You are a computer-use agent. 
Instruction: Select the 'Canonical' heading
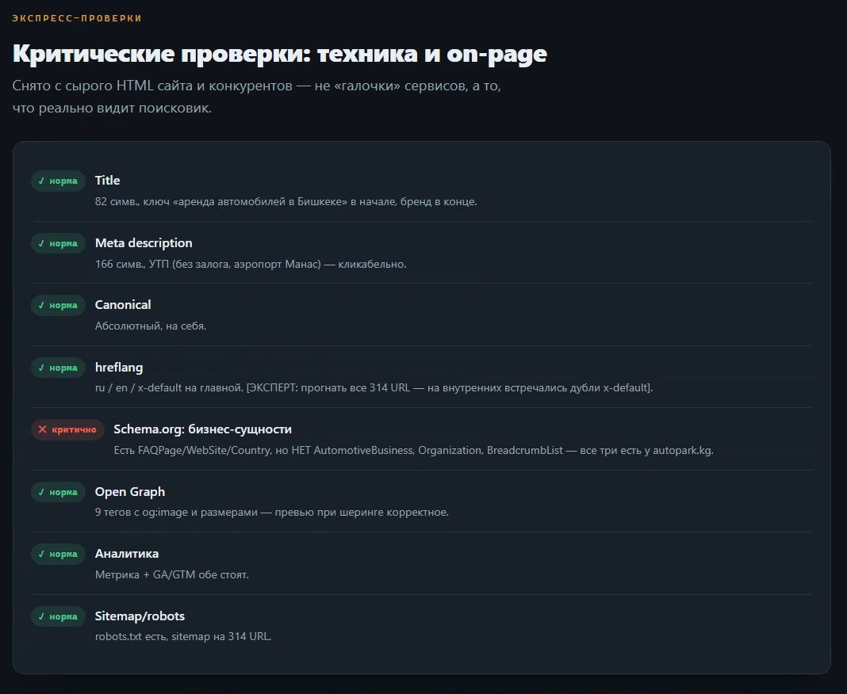(x=123, y=305)
